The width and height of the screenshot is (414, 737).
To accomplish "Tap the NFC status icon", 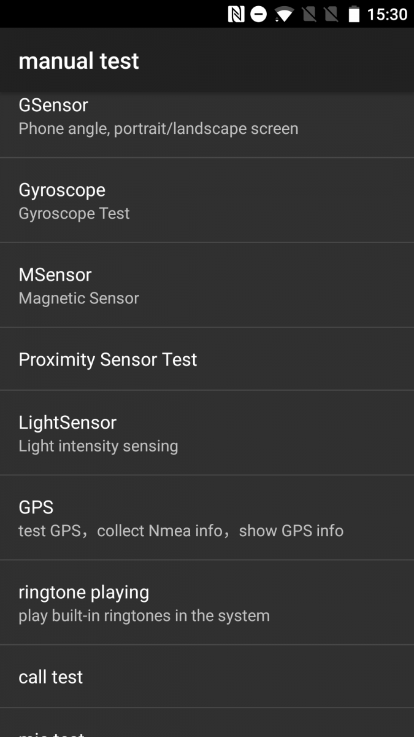I will click(236, 14).
